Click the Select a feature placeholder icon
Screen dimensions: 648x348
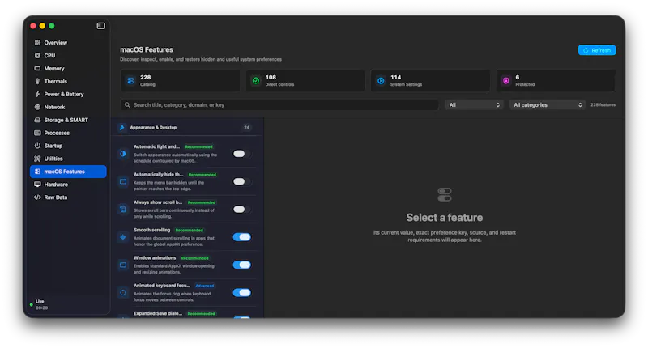pyautogui.click(x=445, y=194)
